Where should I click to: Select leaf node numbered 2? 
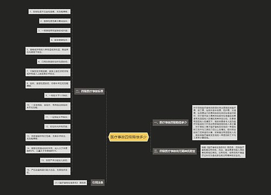tap(55, 21)
